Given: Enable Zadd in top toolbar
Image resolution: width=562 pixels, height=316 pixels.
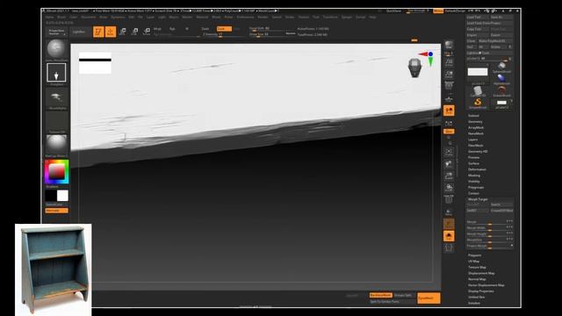Looking at the screenshot, I should click(205, 29).
